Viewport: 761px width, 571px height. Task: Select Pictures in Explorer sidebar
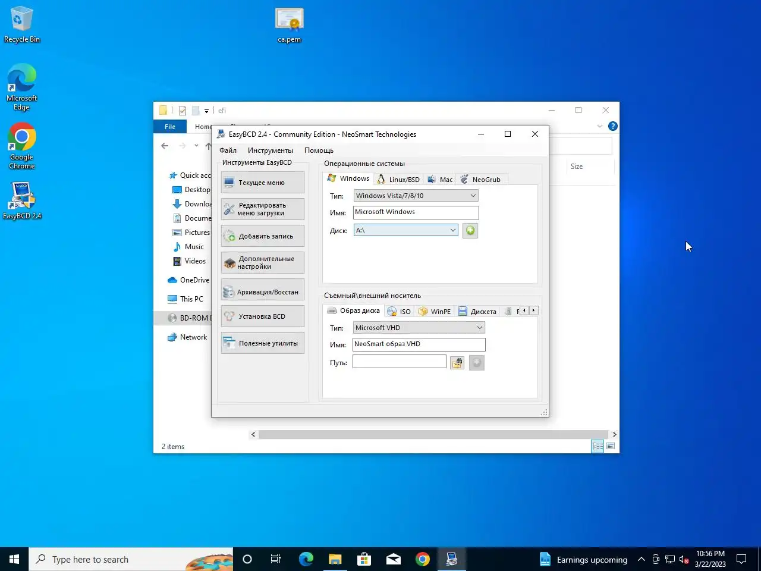click(x=191, y=233)
